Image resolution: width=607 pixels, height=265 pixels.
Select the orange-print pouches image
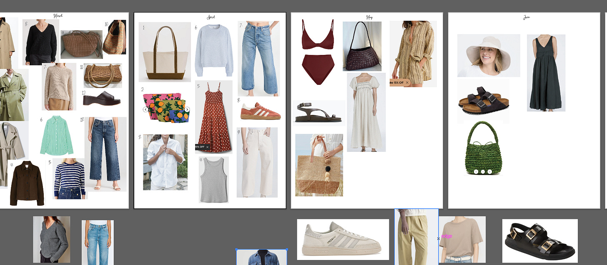[166, 108]
